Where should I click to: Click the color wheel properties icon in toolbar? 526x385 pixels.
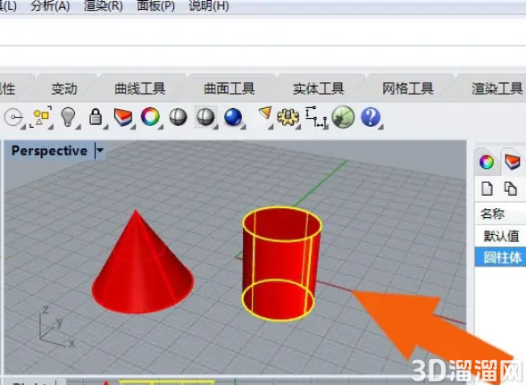(151, 117)
